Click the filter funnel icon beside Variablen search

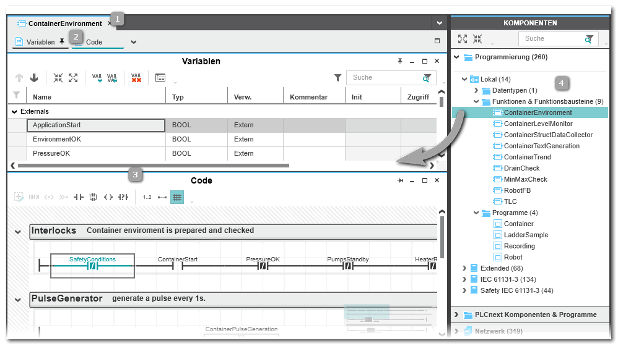(x=337, y=78)
